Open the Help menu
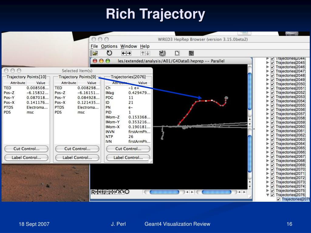 tap(145, 46)
